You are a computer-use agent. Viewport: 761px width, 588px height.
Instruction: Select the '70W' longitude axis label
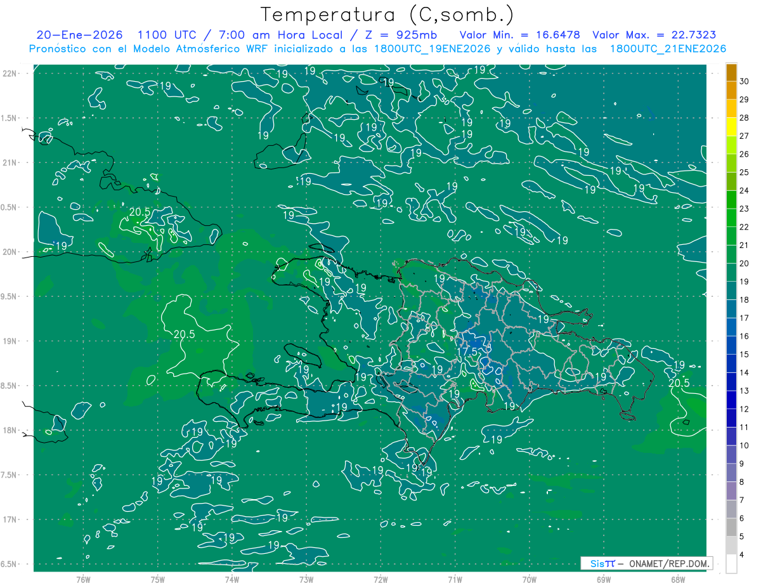[529, 580]
